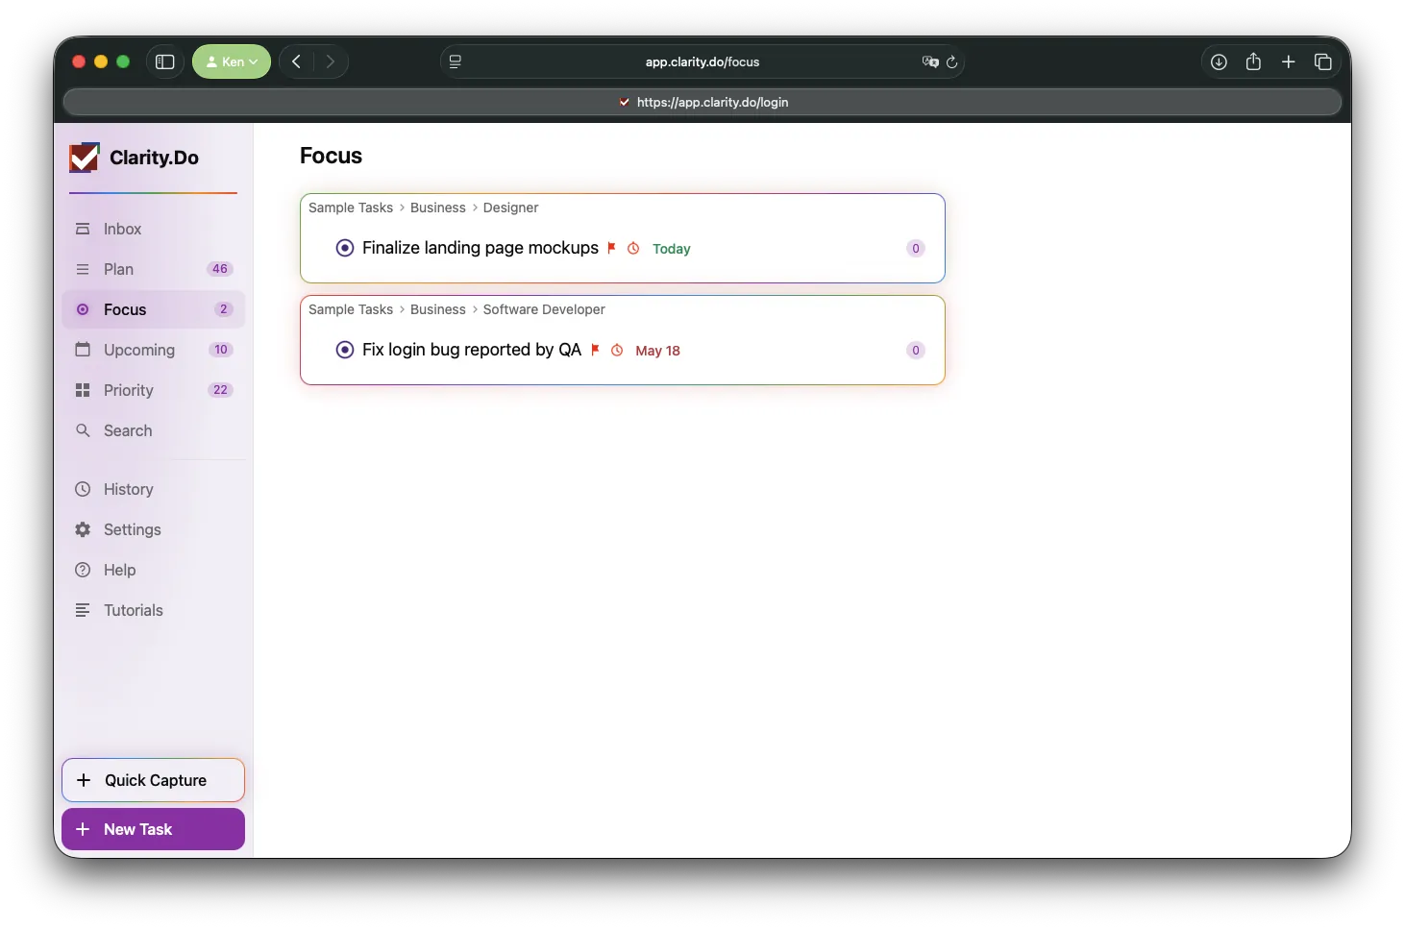Click the count badge on Finalize landing page mockups
1405x929 pixels.
(x=916, y=249)
